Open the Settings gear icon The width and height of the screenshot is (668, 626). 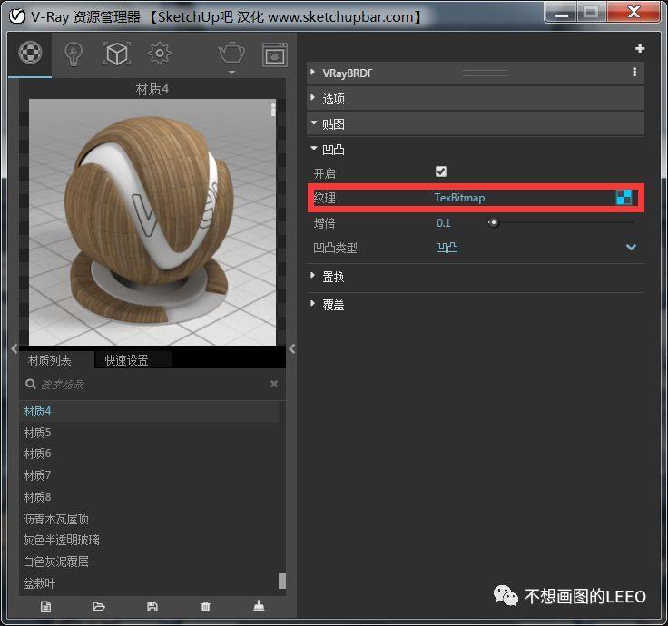point(160,54)
